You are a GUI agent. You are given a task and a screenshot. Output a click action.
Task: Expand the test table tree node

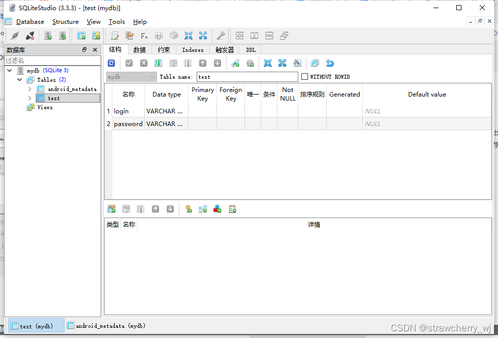[30, 98]
